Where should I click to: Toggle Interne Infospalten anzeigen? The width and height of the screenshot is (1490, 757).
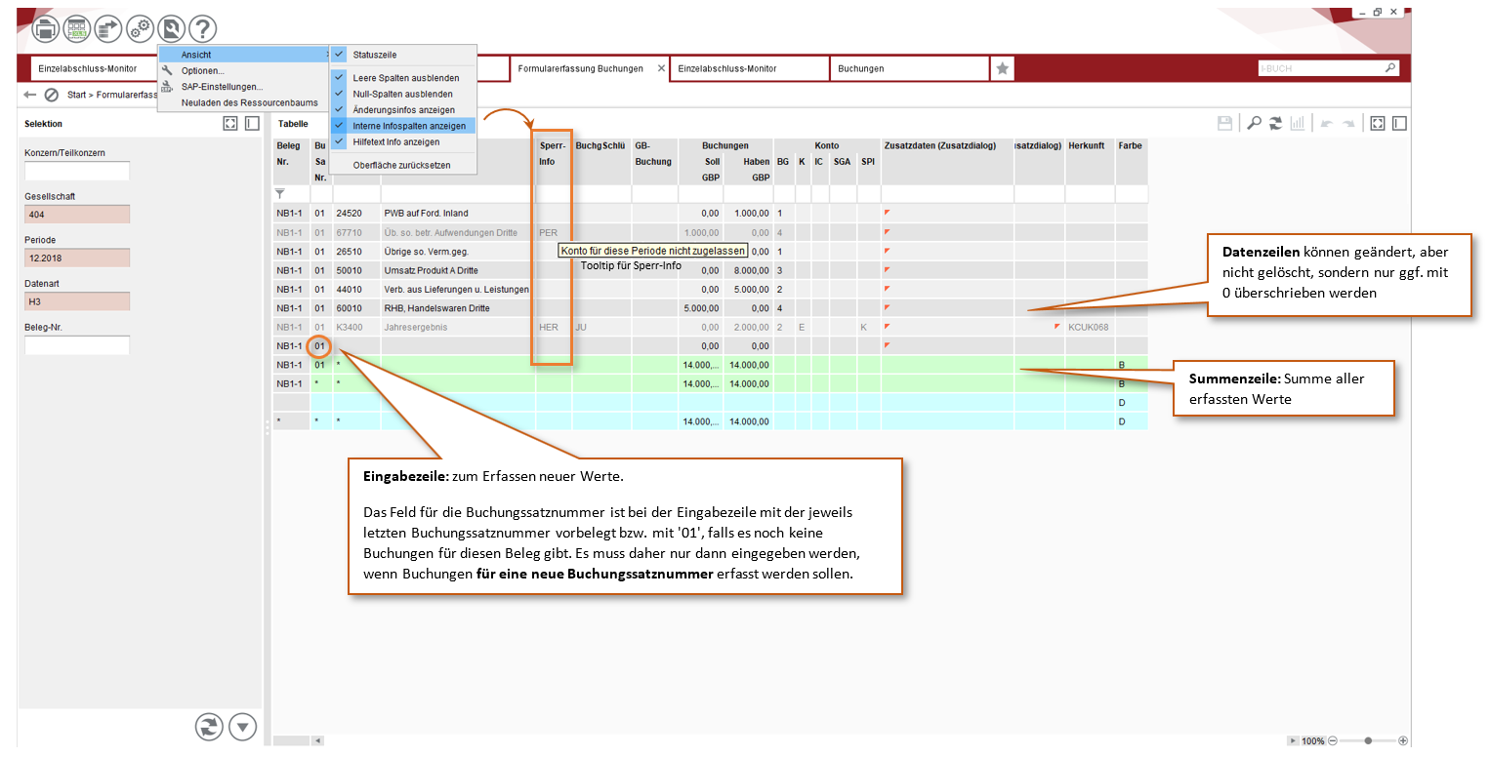pos(402,126)
